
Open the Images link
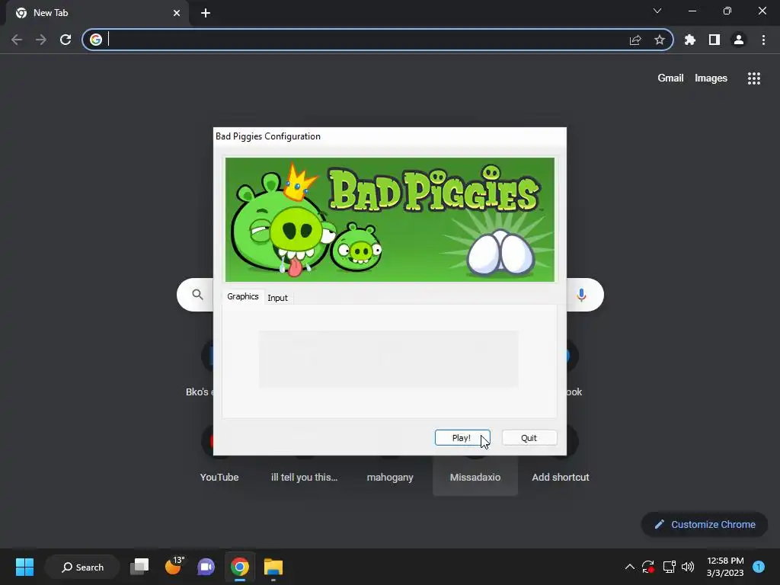tap(711, 78)
